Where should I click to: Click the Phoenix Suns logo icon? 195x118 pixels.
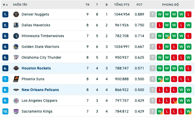coord(16,79)
